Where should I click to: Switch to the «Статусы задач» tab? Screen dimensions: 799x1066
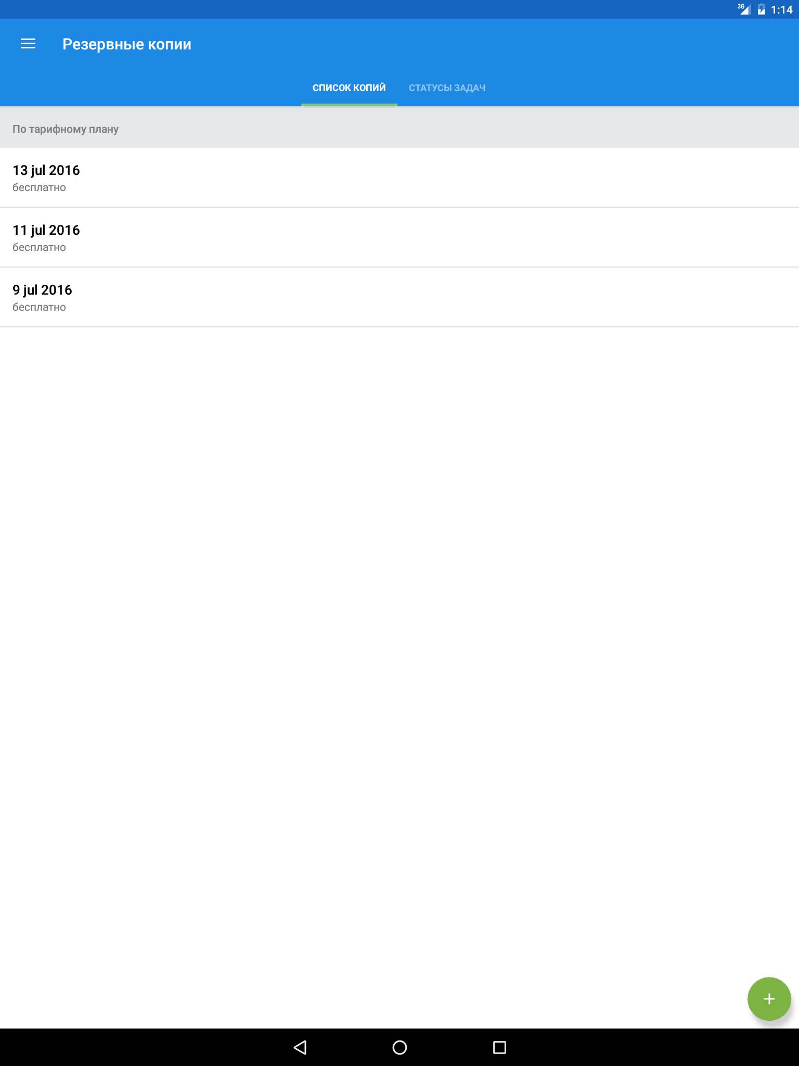point(447,88)
